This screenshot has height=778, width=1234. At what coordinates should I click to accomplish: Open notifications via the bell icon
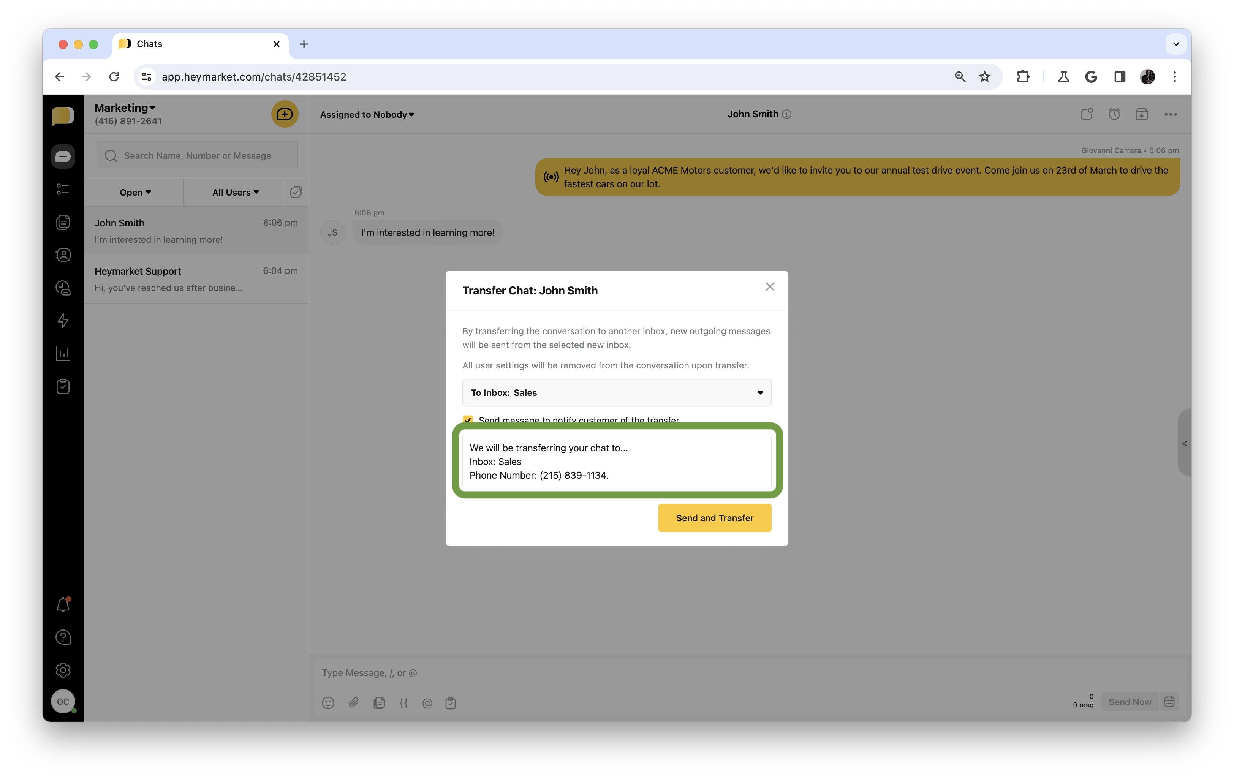pos(63,604)
